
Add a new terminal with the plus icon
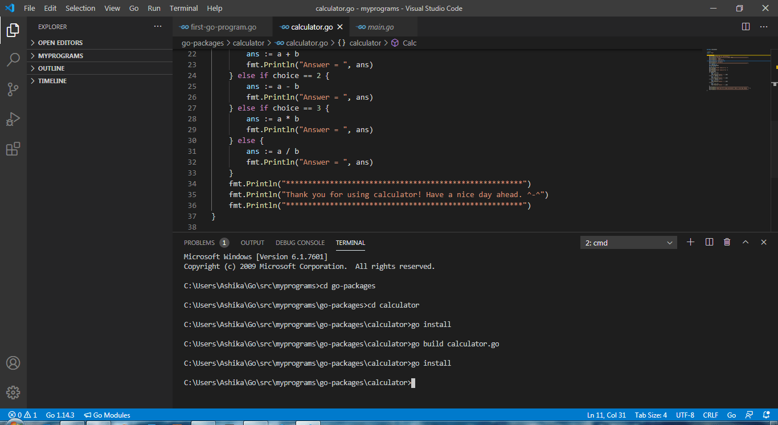(x=690, y=242)
